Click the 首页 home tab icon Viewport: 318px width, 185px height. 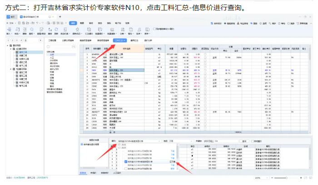[8, 17]
